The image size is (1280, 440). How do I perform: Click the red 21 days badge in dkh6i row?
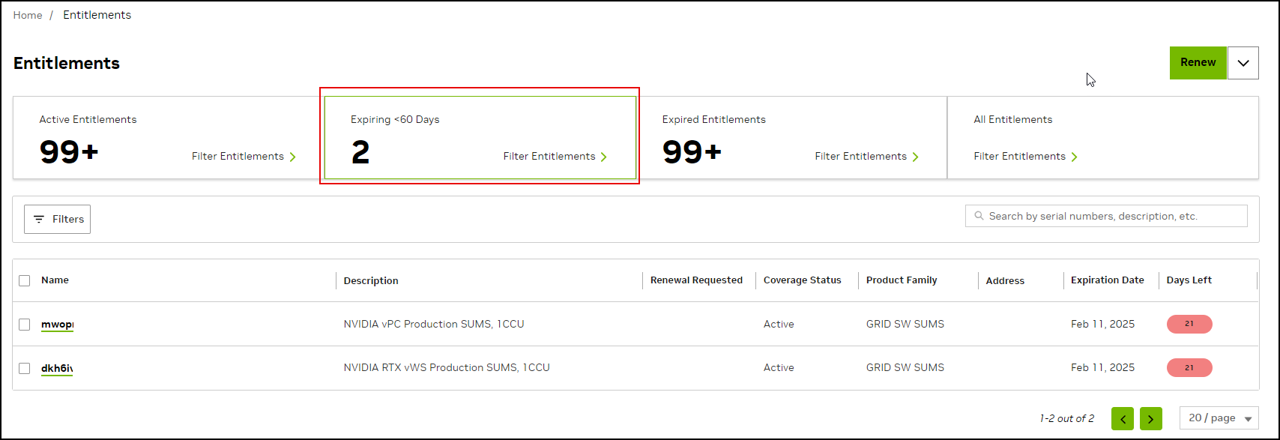pyautogui.click(x=1189, y=367)
